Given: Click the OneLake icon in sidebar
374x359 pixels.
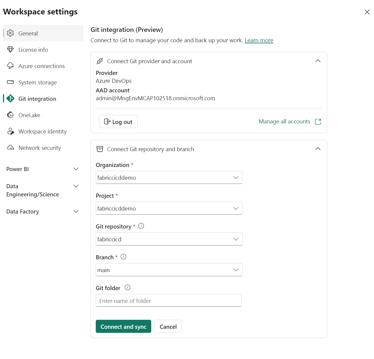Looking at the screenshot, I should [x=10, y=115].
